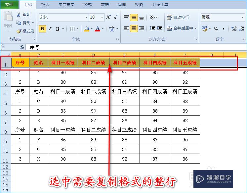Apply red font color A
Viewport: 247px width, 193px height.
98,29
